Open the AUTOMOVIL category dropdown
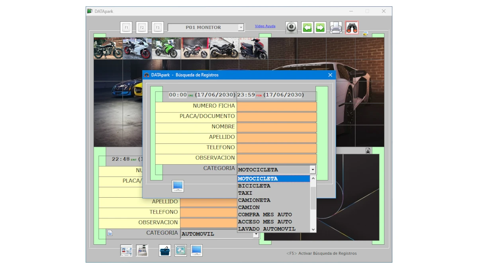The height and width of the screenshot is (269, 478). coord(256,234)
